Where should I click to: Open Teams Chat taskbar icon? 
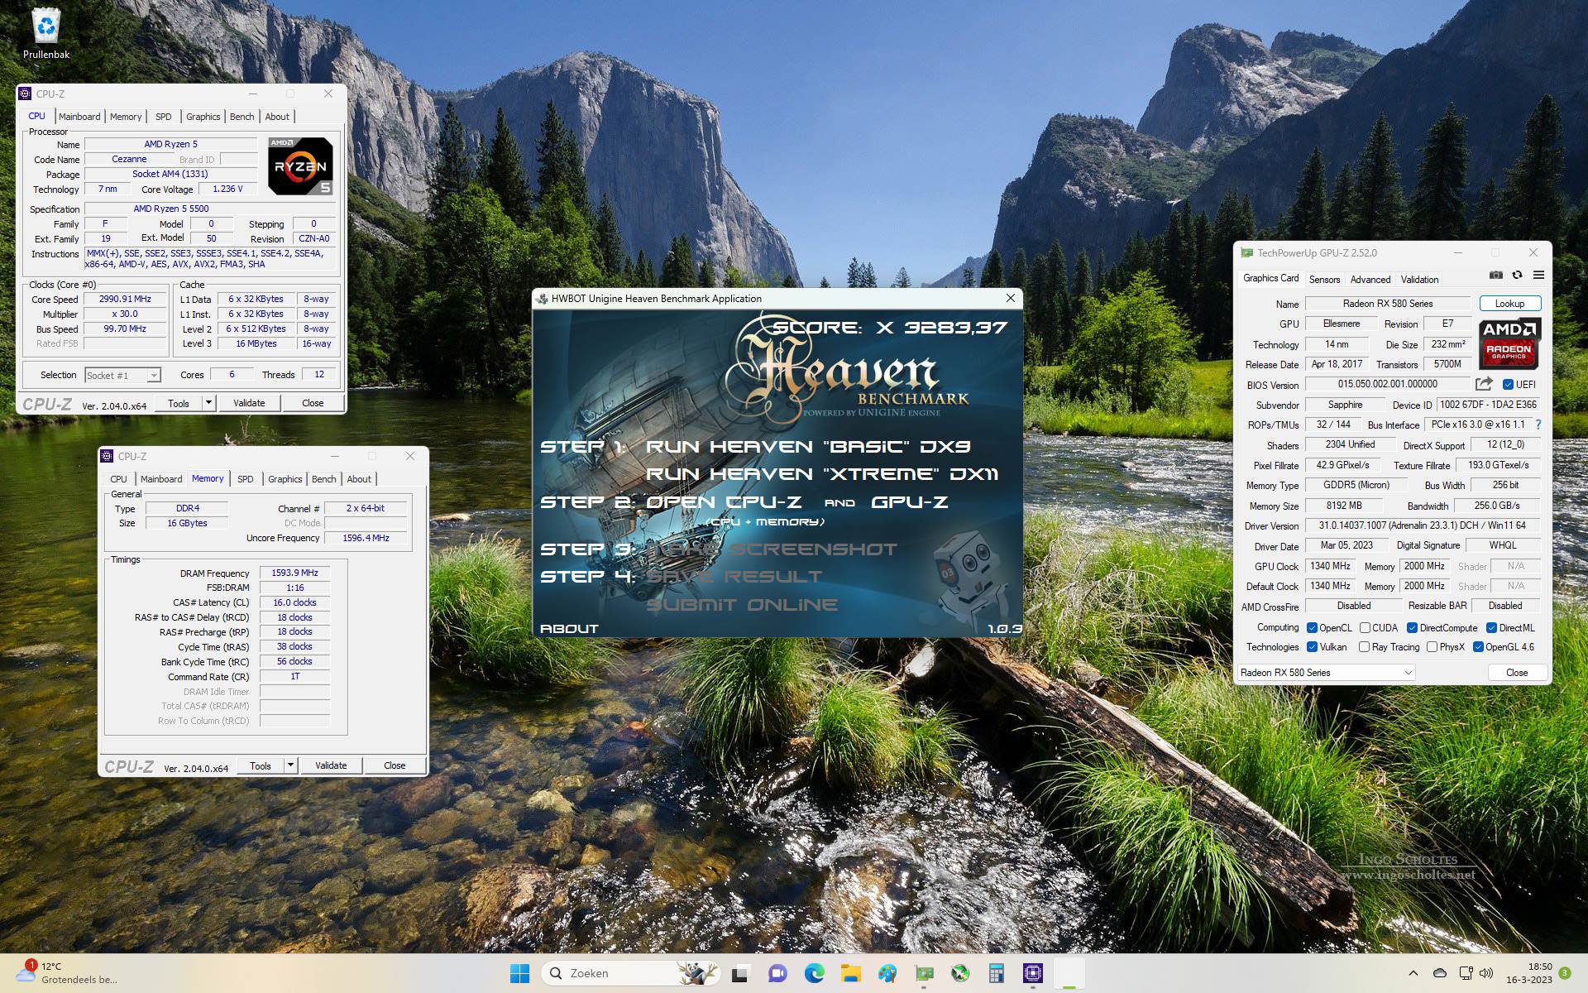click(777, 973)
